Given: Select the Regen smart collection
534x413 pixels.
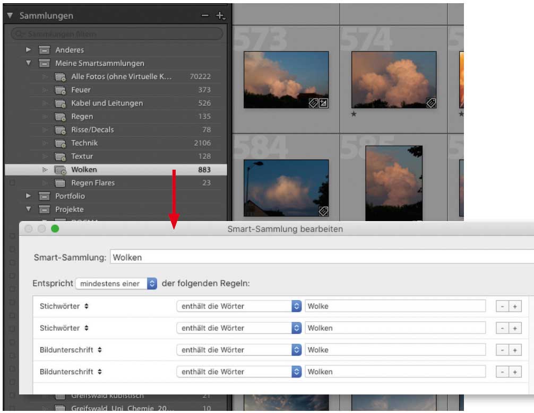Looking at the screenshot, I should point(82,117).
